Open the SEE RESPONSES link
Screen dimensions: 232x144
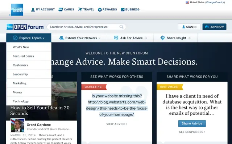(192, 132)
